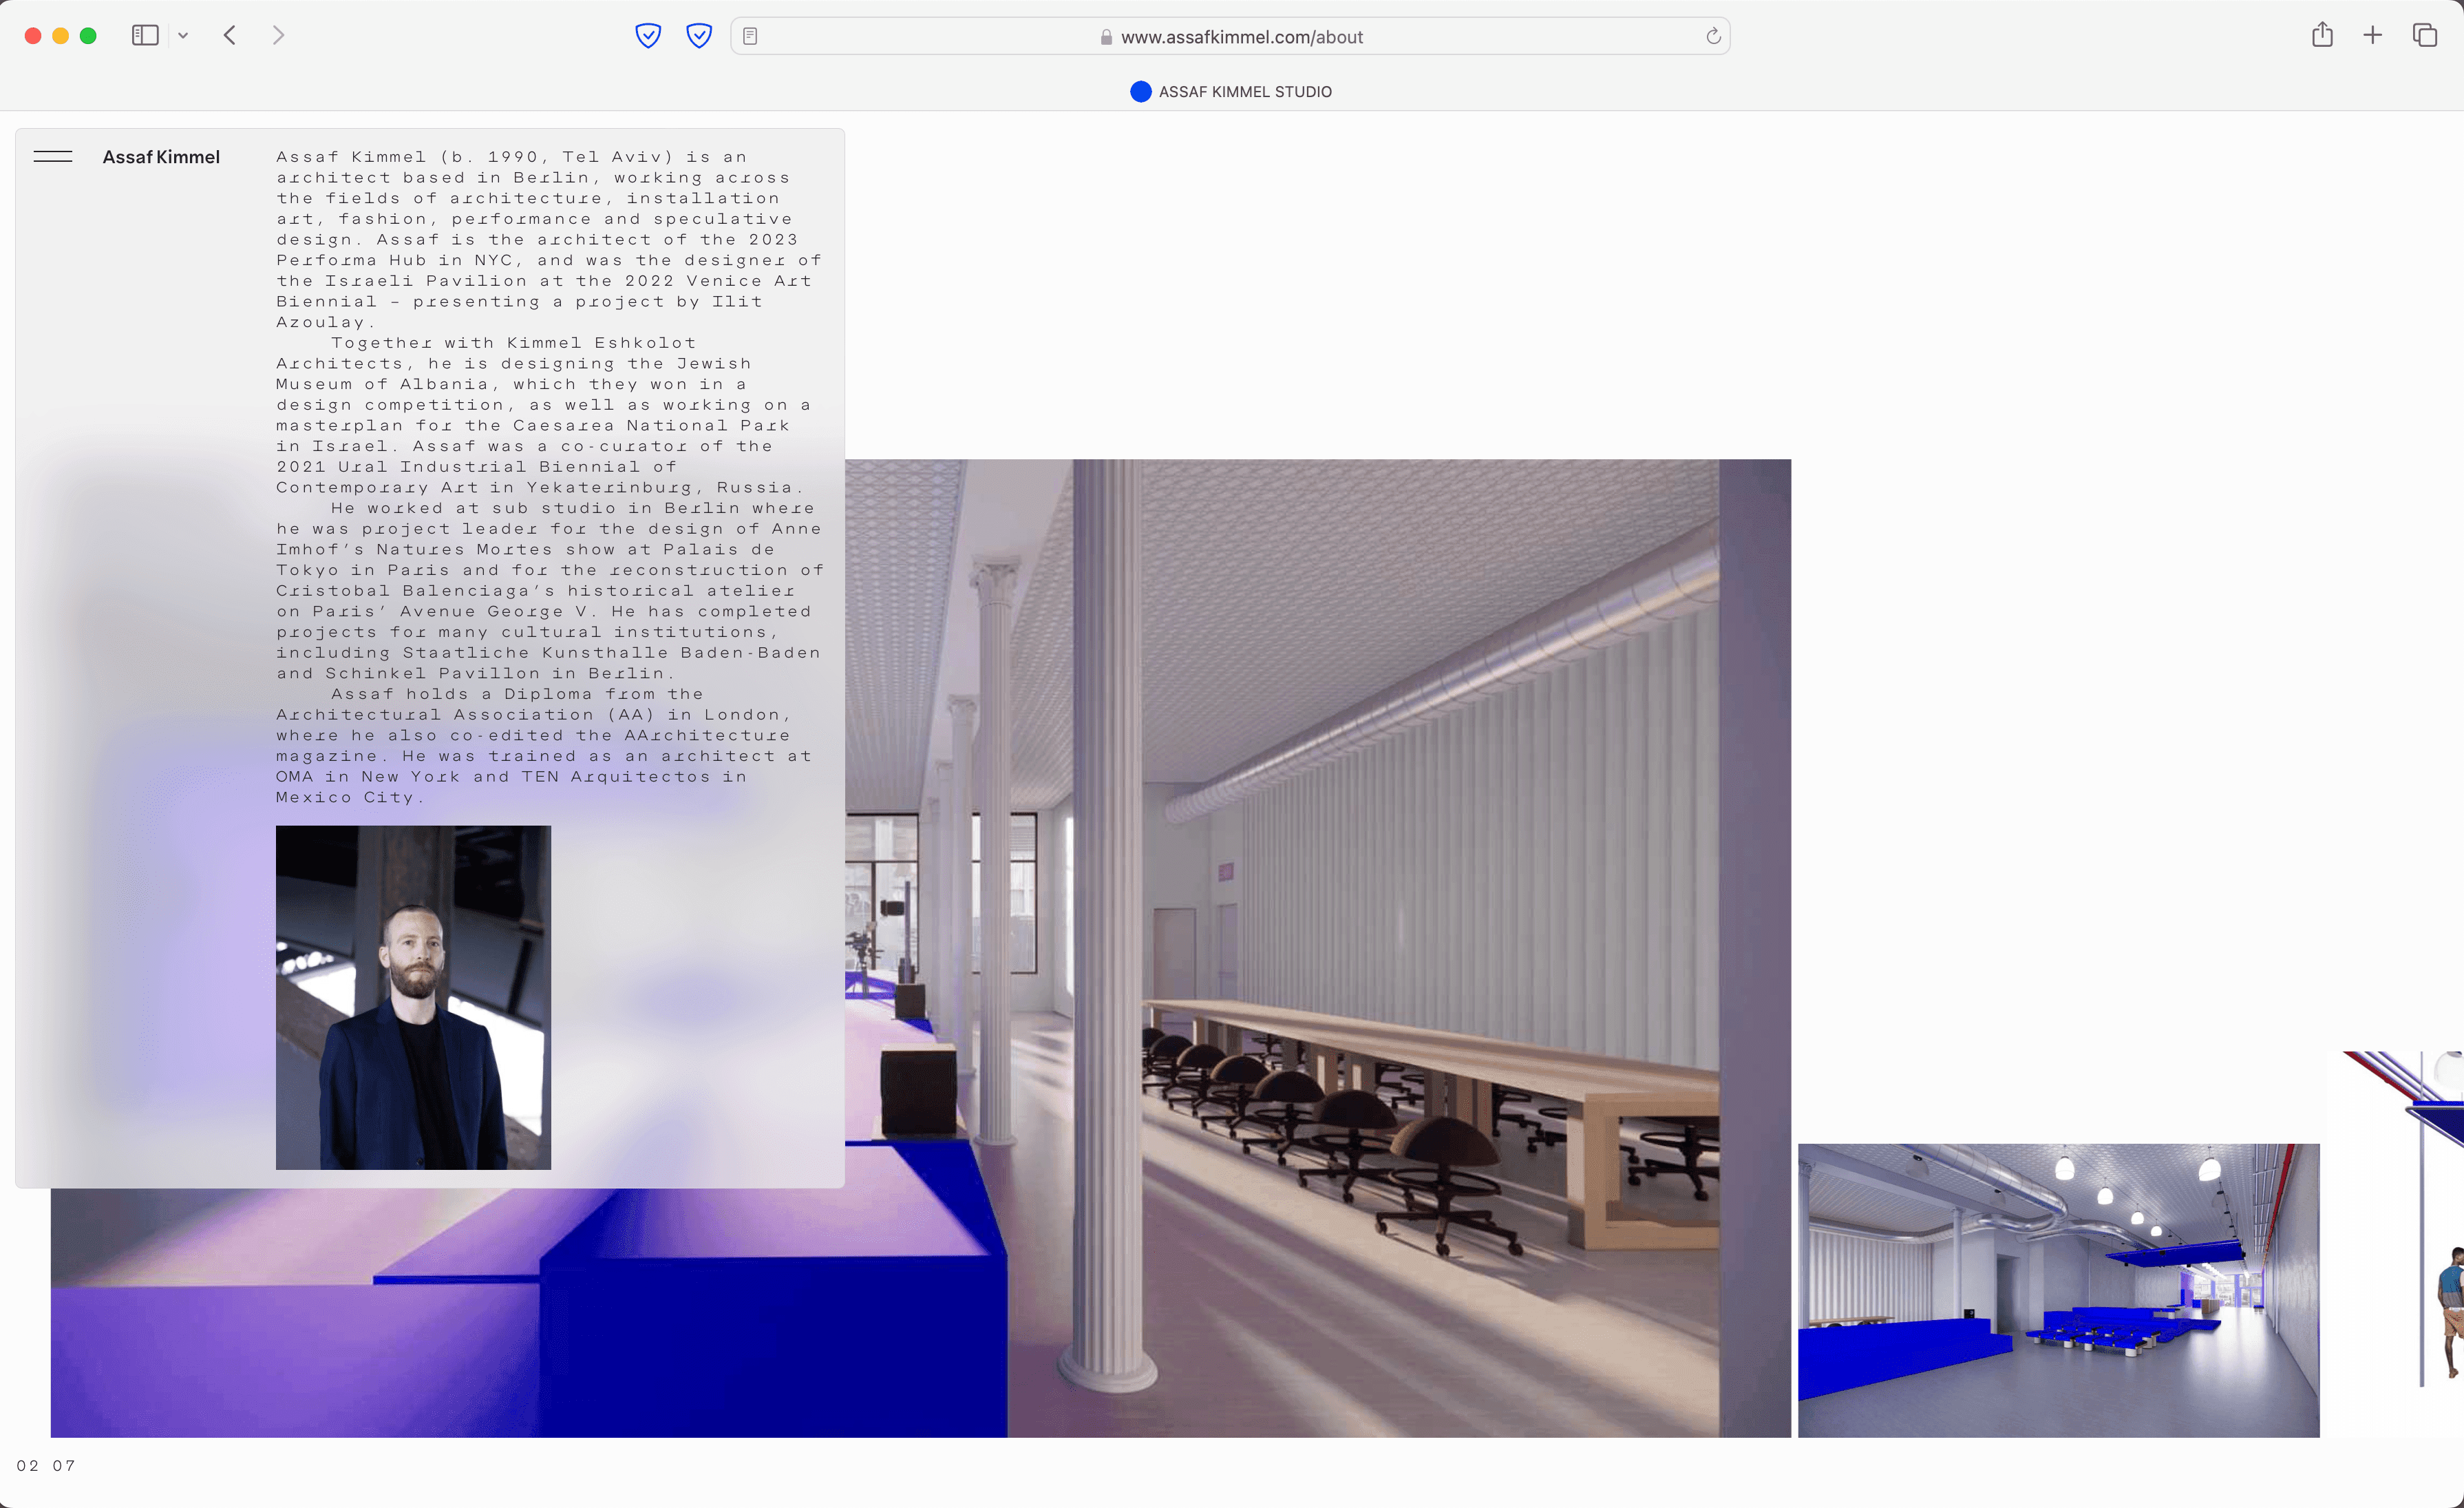Image resolution: width=2464 pixels, height=1508 pixels.
Task: Go forward to next page
Action: pyautogui.click(x=278, y=36)
